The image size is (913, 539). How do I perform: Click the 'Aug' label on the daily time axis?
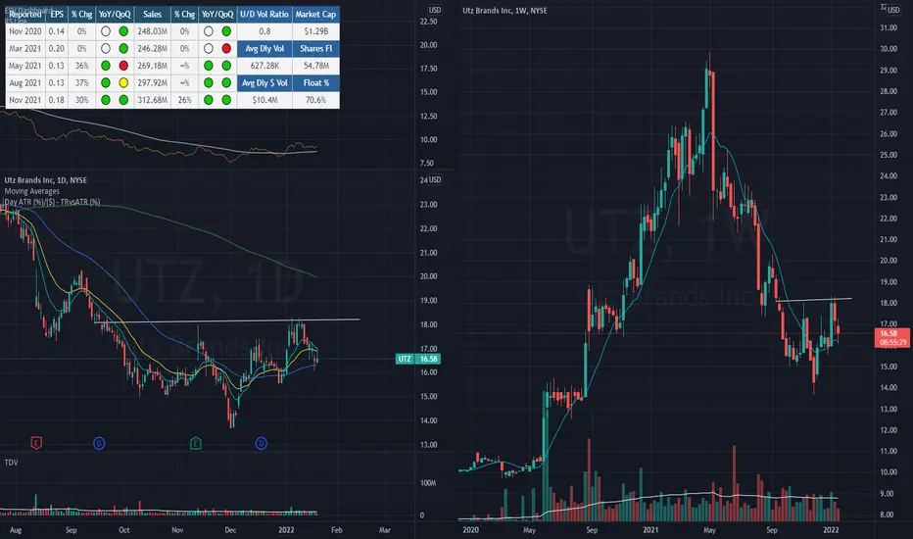[16, 529]
